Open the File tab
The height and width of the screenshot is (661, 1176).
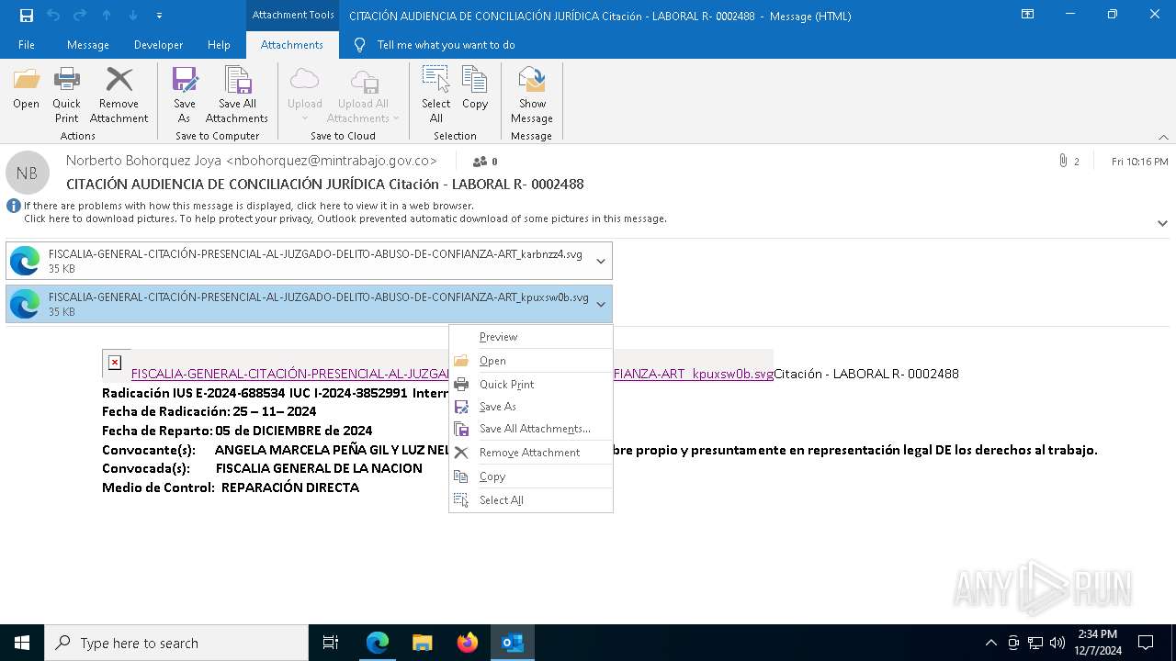pyautogui.click(x=27, y=45)
